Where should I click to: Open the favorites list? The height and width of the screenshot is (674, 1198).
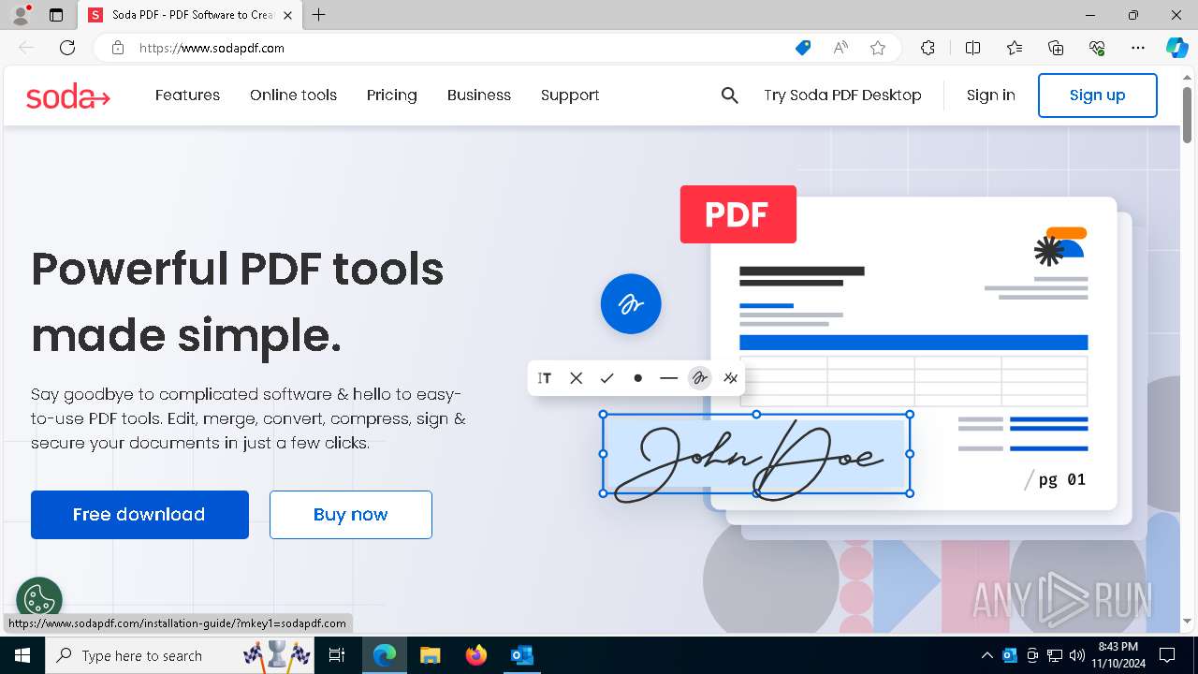click(x=1015, y=48)
